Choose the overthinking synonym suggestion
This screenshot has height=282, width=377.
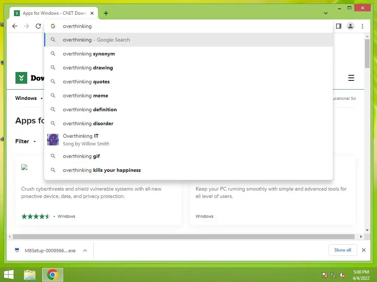coord(188,54)
